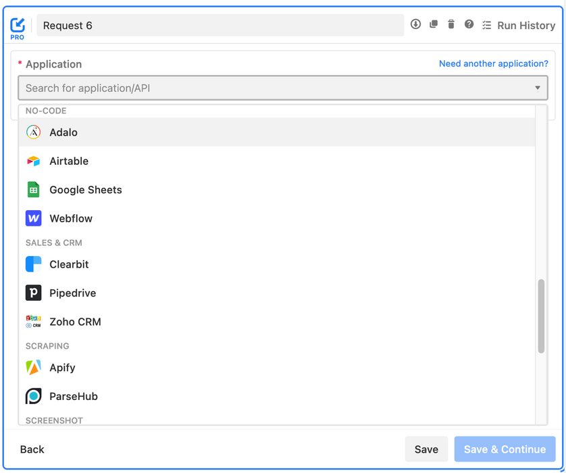Focus the Search for application/API field

click(282, 88)
